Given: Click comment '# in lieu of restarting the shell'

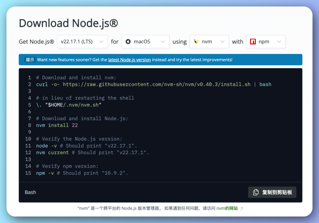Looking at the screenshot, I should 85,98.
